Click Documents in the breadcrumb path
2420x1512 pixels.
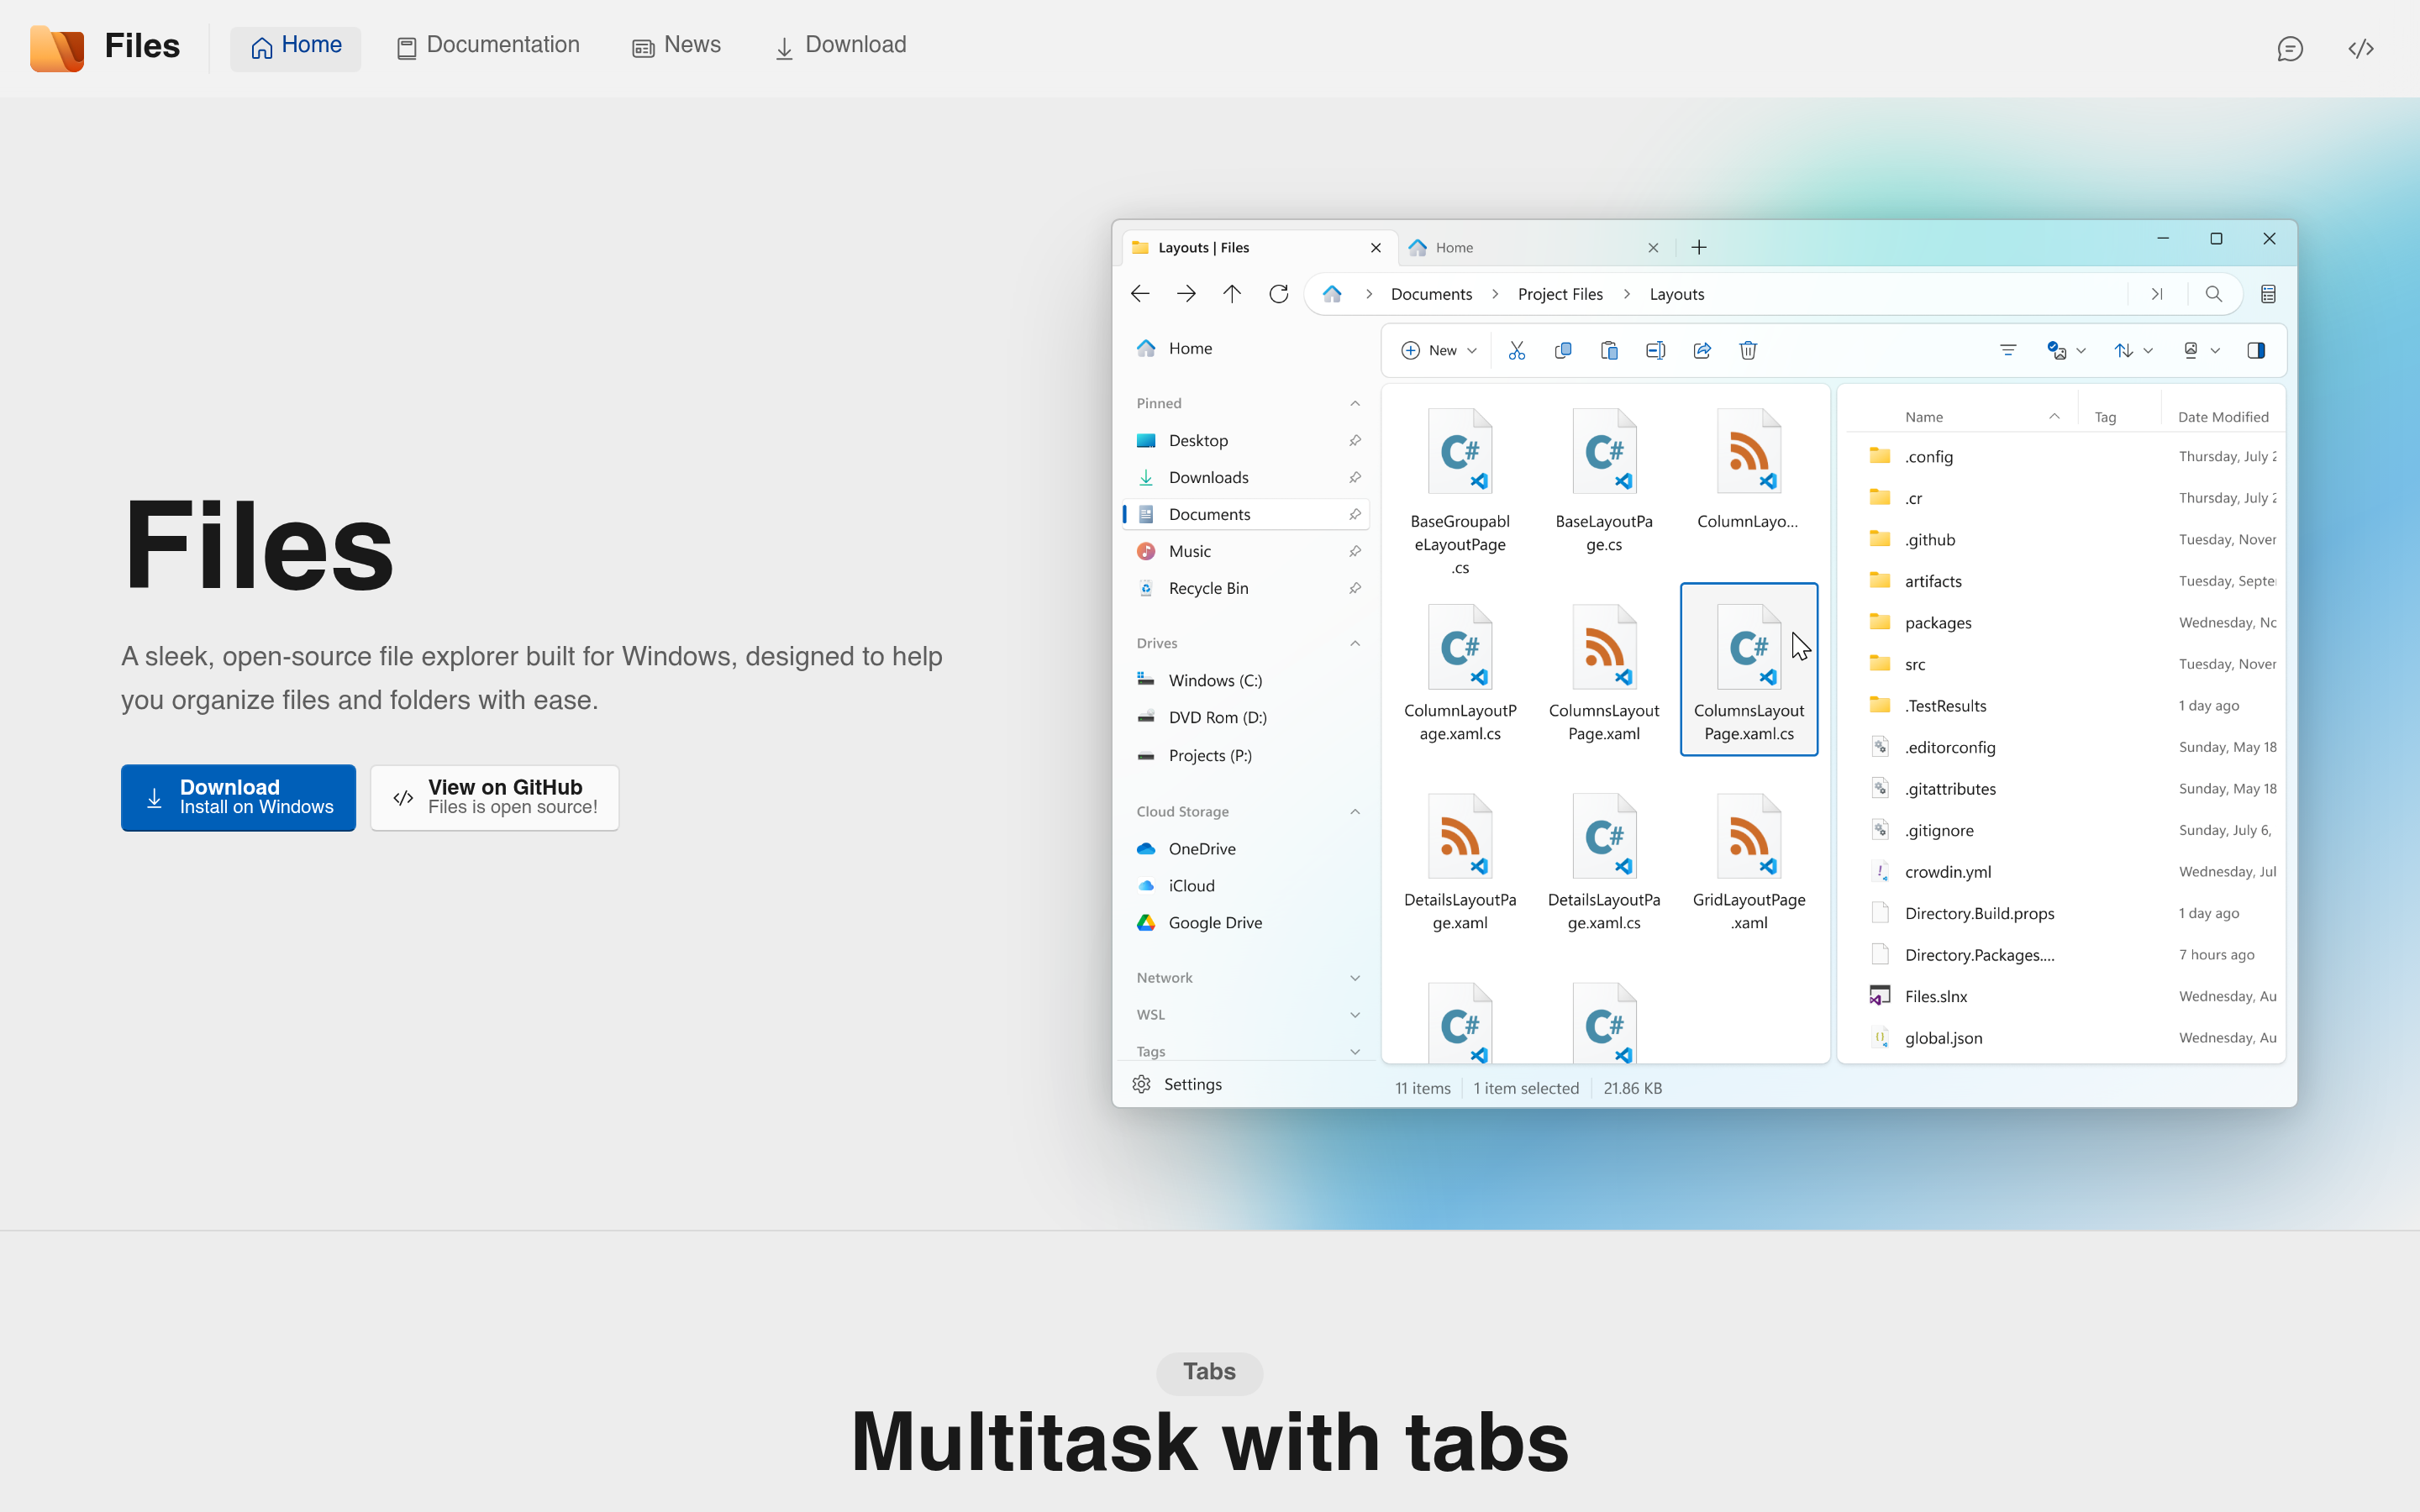coord(1431,294)
